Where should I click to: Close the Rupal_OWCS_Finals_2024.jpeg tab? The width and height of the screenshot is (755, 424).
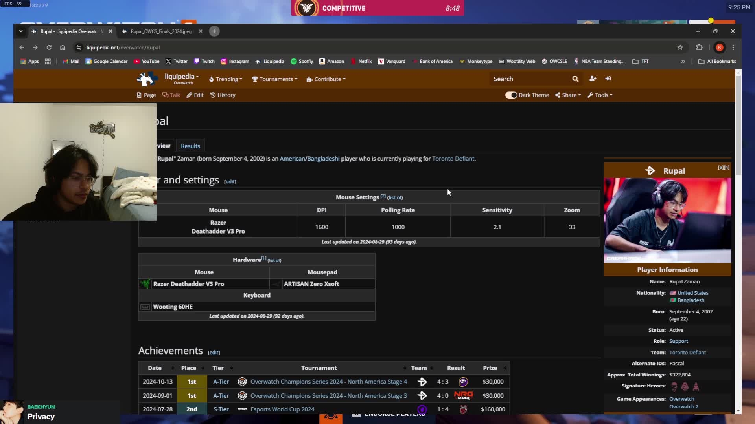(x=201, y=31)
